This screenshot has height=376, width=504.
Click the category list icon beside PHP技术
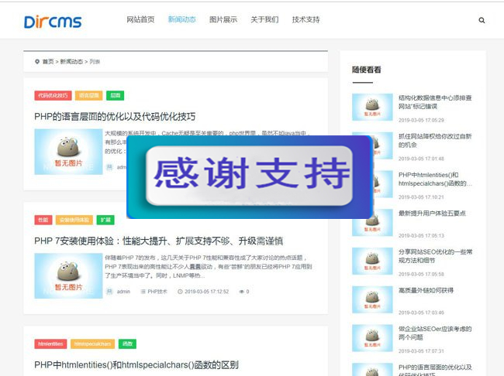pos(143,292)
